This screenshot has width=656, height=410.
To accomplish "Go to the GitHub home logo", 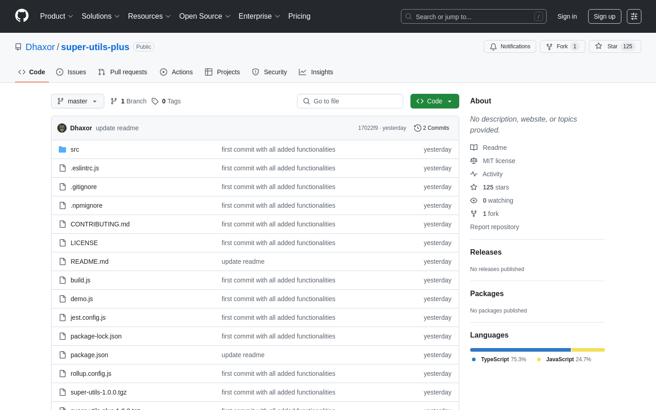I will pos(22,16).
